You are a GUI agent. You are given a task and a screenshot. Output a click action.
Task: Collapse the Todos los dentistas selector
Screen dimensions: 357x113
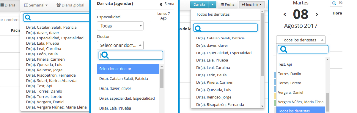301,40
